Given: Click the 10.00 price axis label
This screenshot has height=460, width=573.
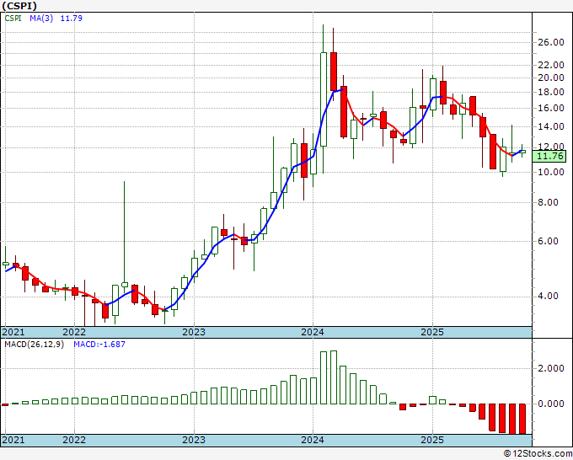Looking at the screenshot, I should [551, 172].
